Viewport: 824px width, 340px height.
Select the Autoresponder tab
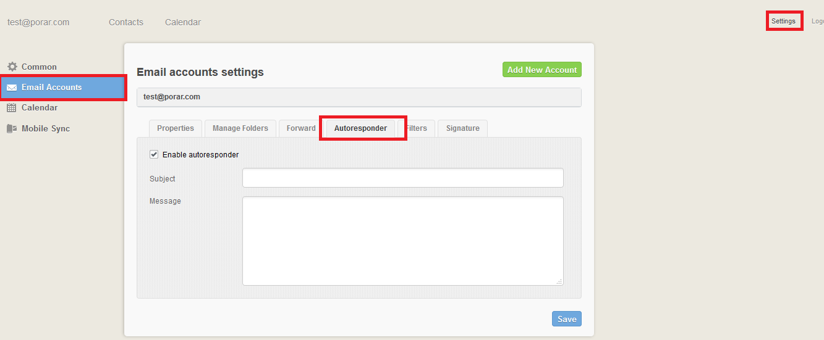point(360,128)
